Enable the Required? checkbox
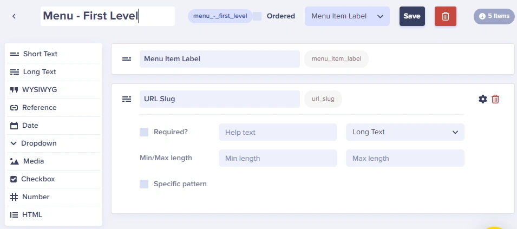 click(144, 132)
